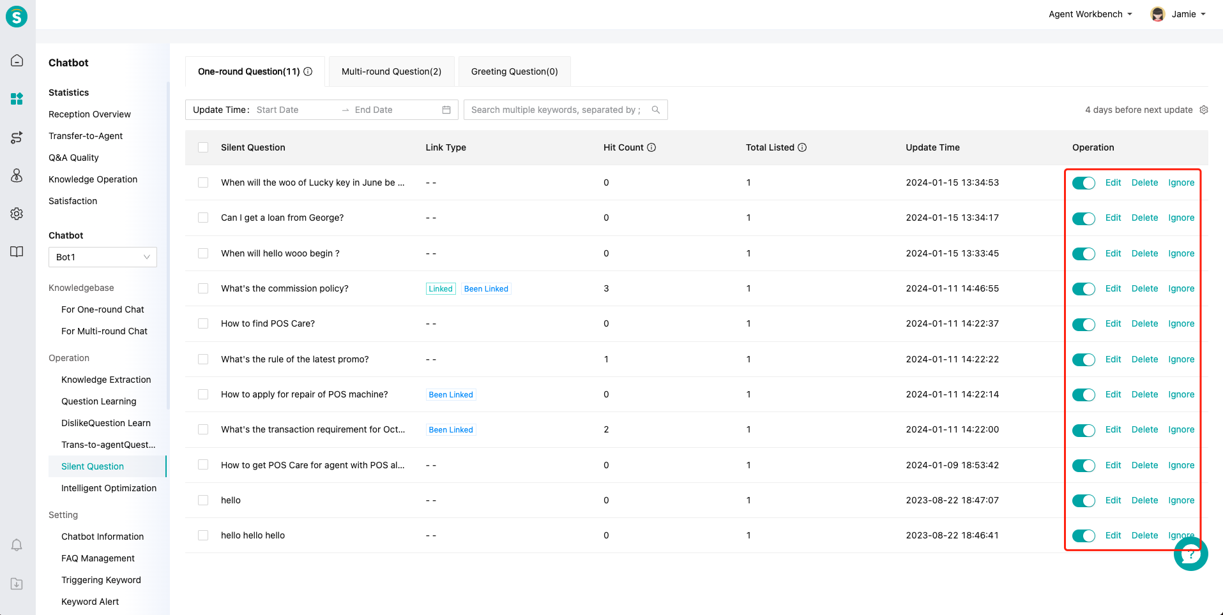Open the help chat bubble button
Screen dimensions: 1223x615
(x=1191, y=554)
